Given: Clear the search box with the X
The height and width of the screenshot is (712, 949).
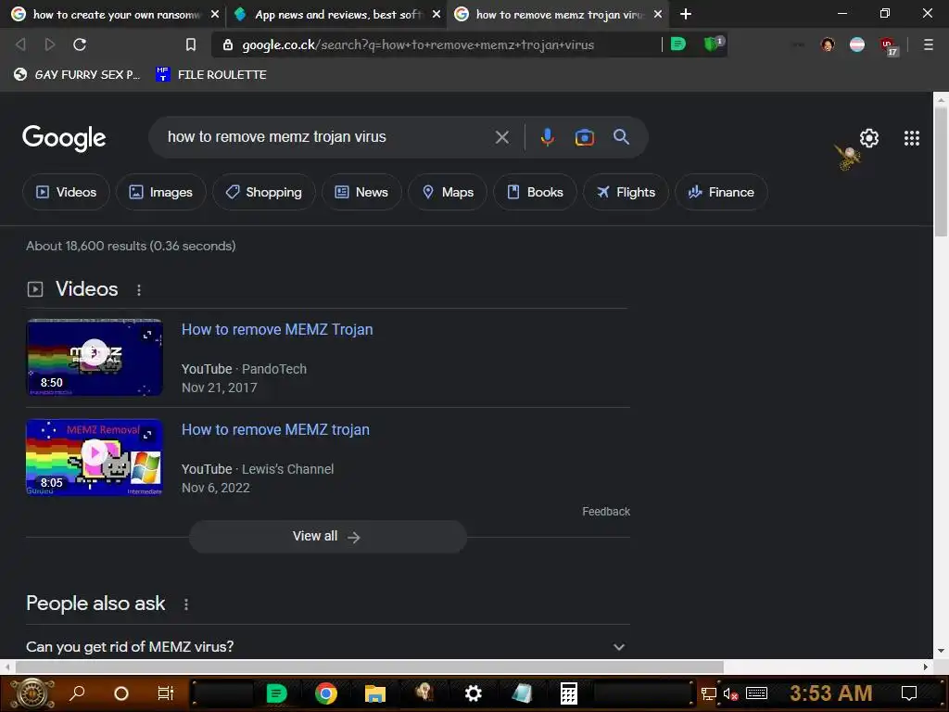Looking at the screenshot, I should (x=501, y=137).
